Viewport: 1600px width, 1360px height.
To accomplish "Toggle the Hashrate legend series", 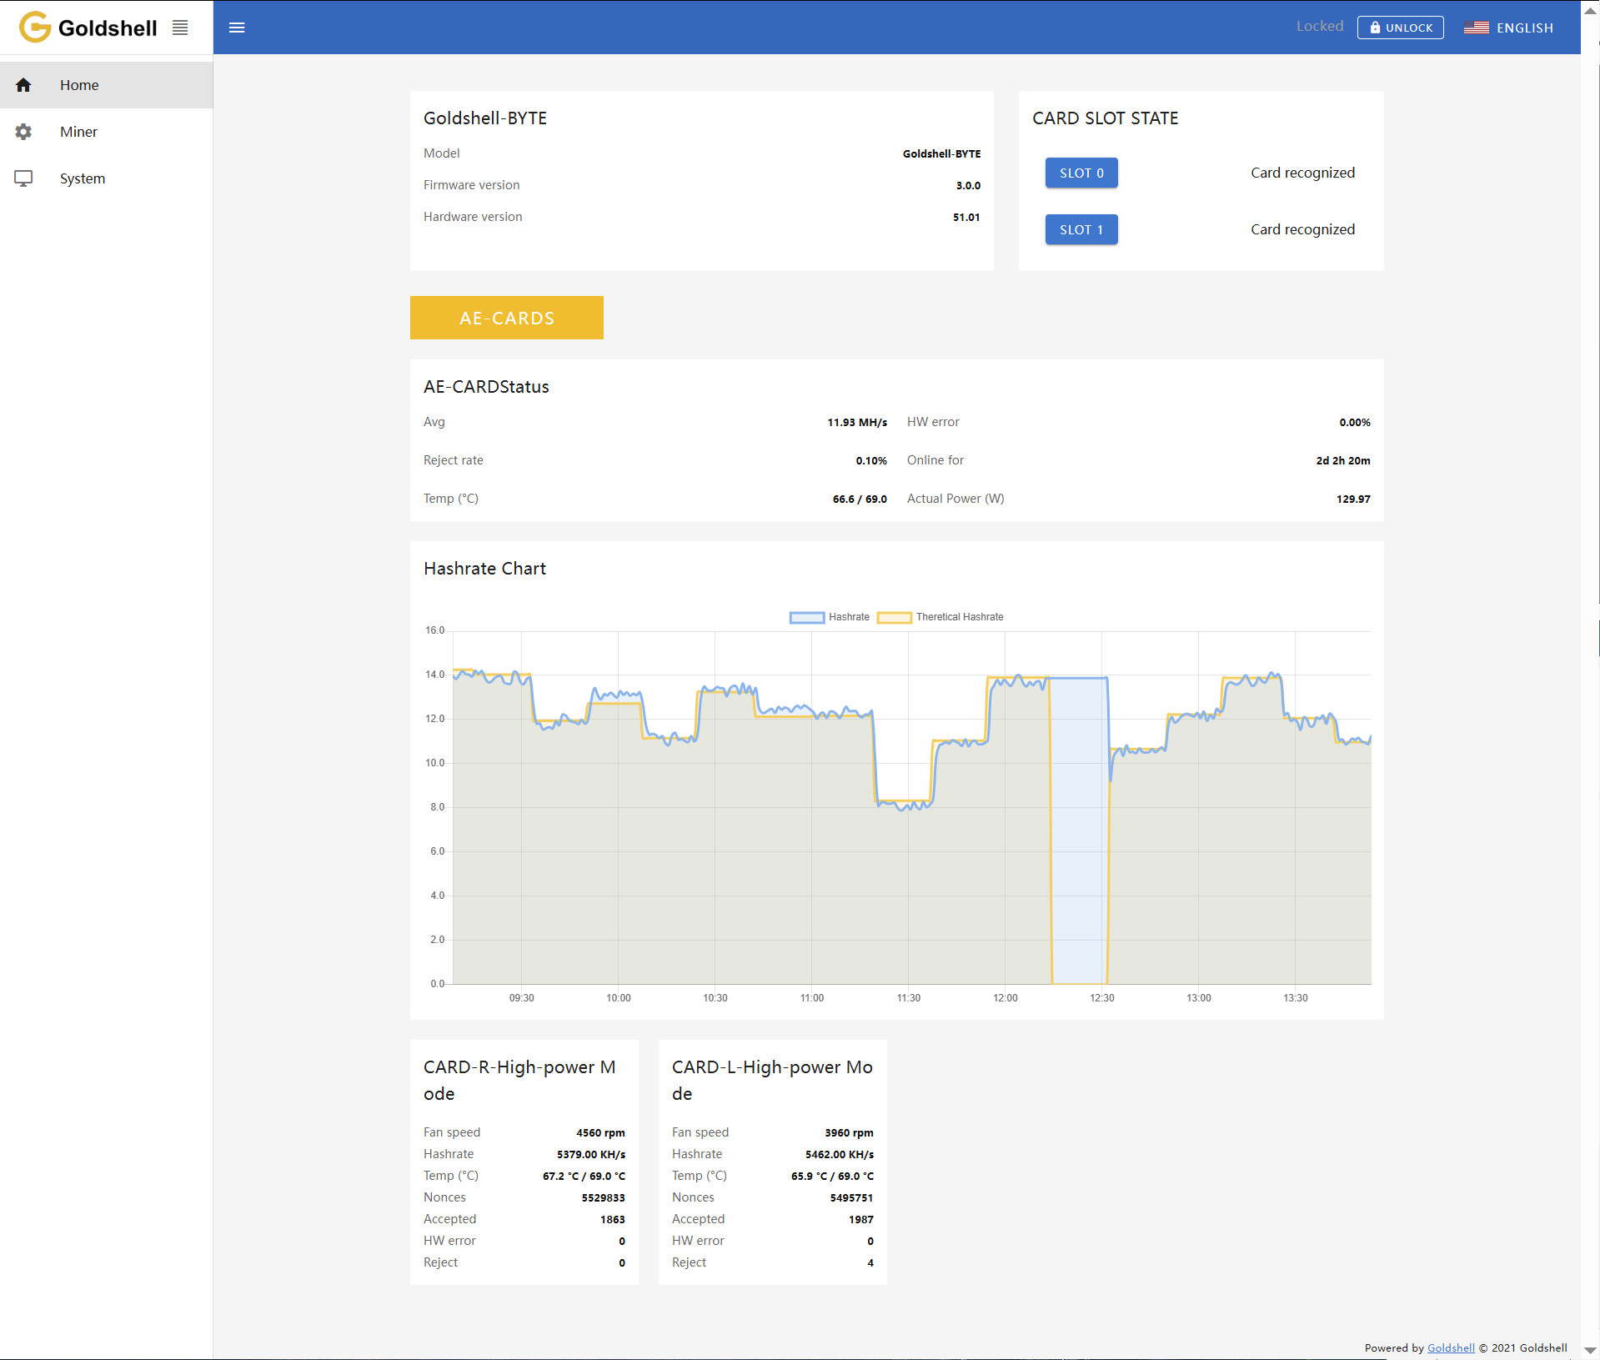I will click(x=830, y=617).
